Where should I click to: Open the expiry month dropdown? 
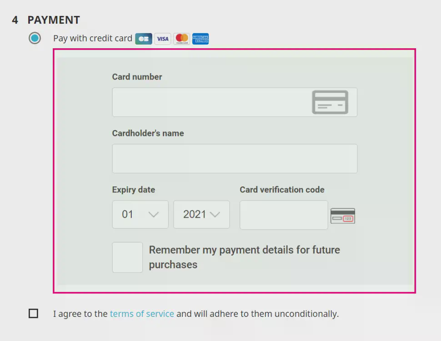(140, 215)
